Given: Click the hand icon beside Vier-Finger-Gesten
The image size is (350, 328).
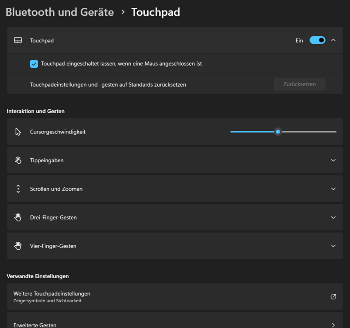Looking at the screenshot, I should 18,246.
